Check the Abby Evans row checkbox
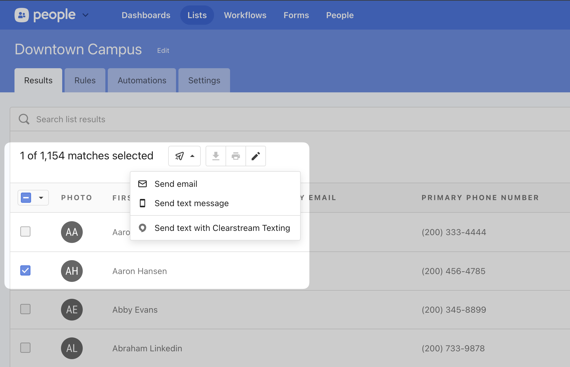The width and height of the screenshot is (570, 367). (x=25, y=309)
